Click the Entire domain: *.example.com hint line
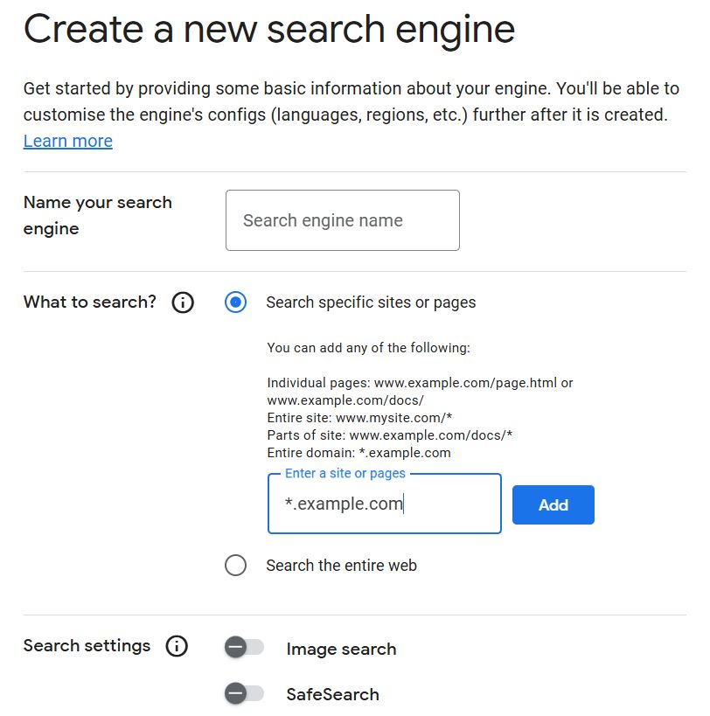Screen dimensions: 710x716 358,453
